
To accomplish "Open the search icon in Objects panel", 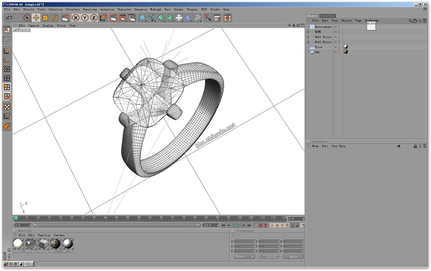I will click(x=410, y=21).
